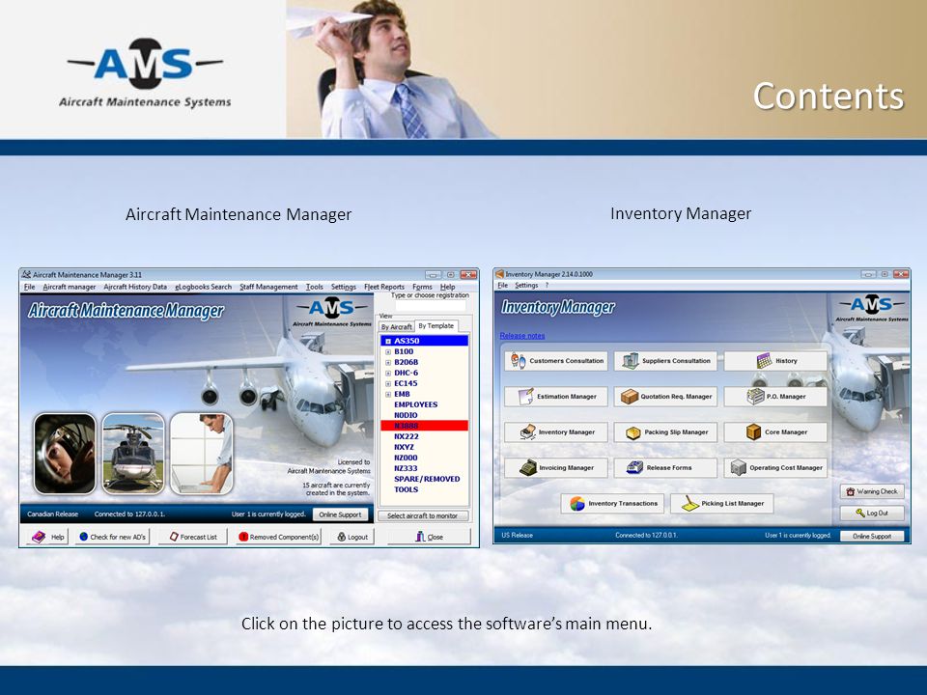The height and width of the screenshot is (695, 927).
Task: Click the Select aircraft to monitor button
Action: [x=422, y=515]
